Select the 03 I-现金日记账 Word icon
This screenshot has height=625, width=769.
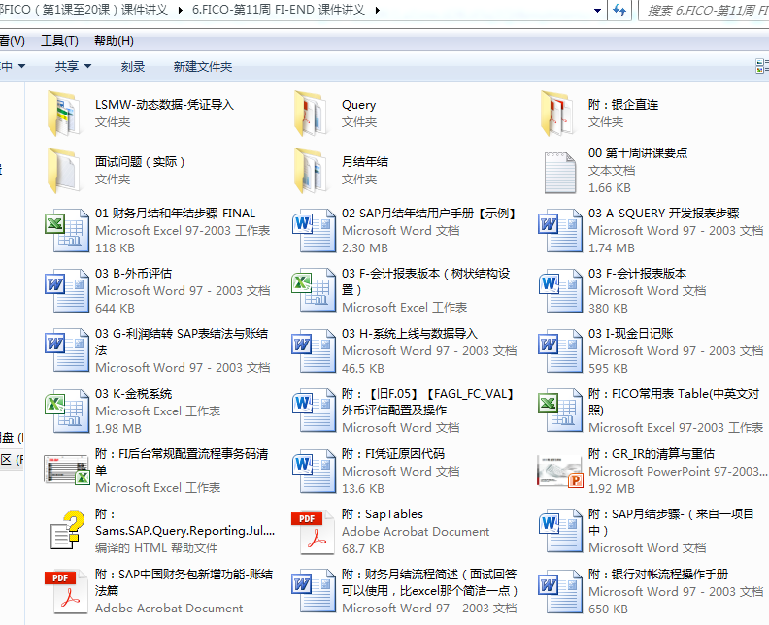[x=560, y=351]
